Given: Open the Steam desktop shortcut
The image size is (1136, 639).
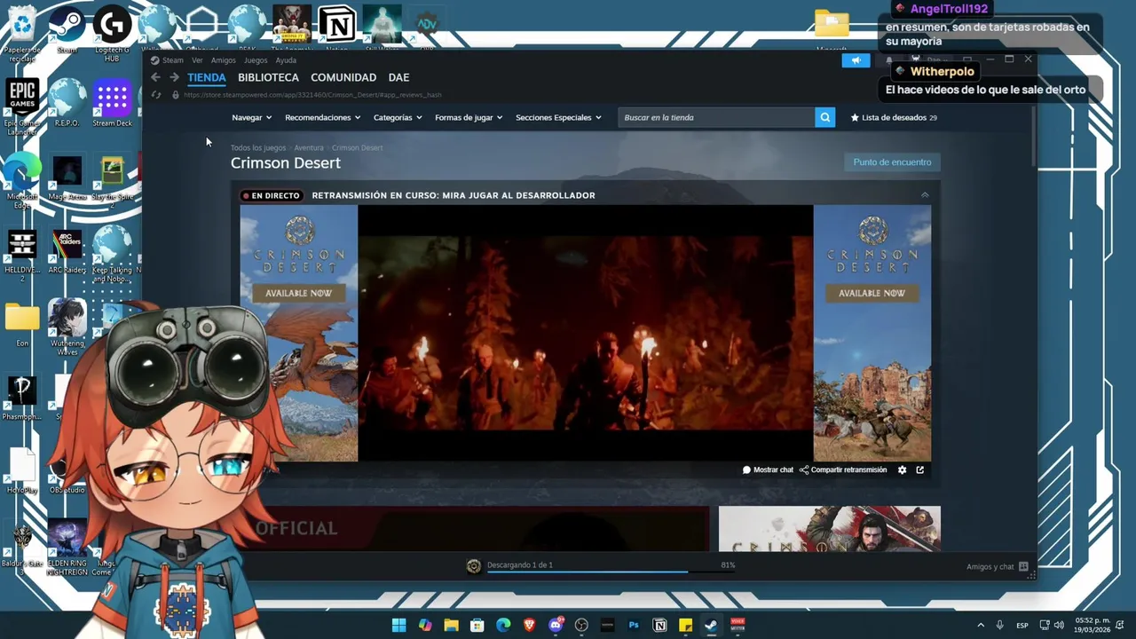Looking at the screenshot, I should [67, 29].
